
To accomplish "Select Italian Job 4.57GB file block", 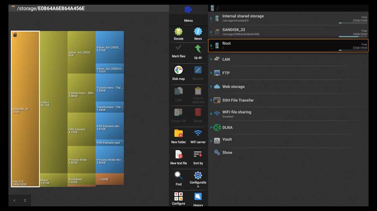I will coord(110,48).
